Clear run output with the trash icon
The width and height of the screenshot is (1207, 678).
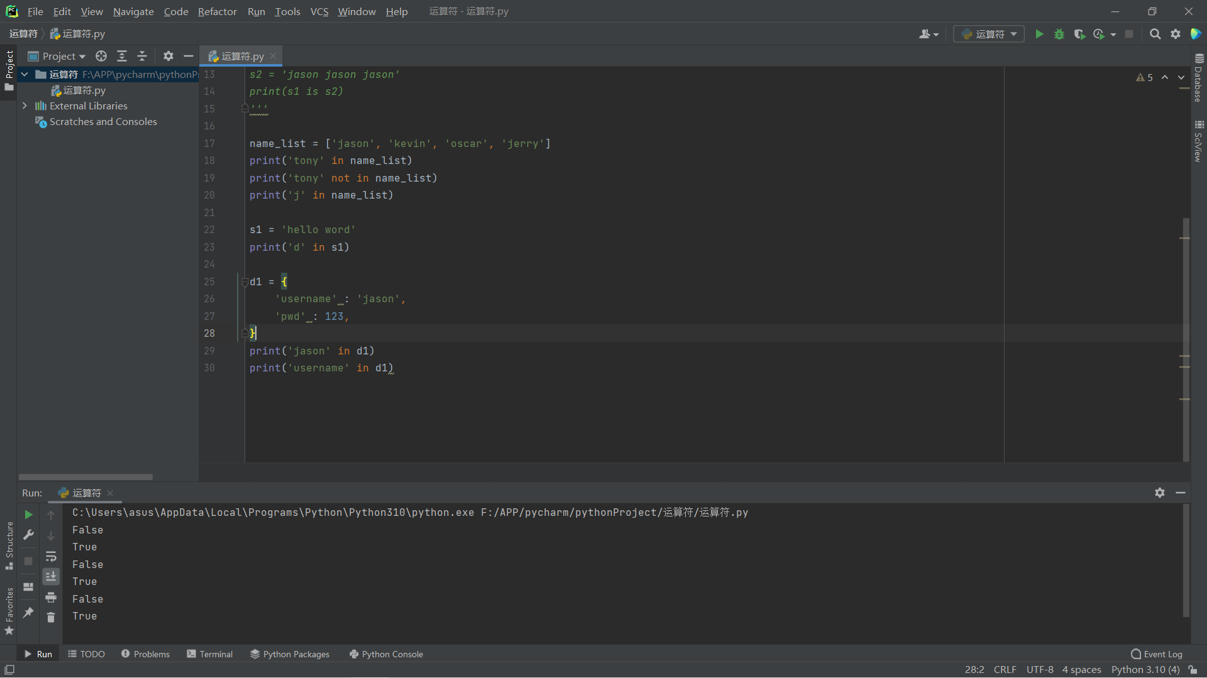(x=51, y=617)
